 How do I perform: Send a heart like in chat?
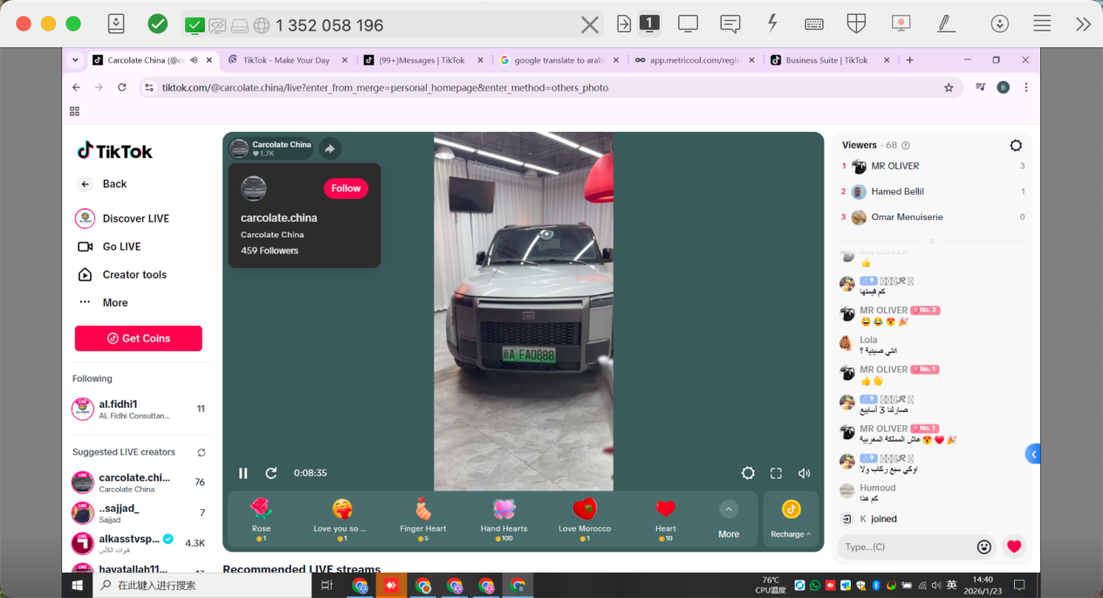pyautogui.click(x=1013, y=546)
